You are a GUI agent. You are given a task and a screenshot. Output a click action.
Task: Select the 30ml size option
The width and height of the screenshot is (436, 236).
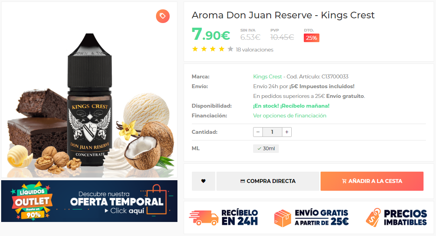tap(266, 149)
